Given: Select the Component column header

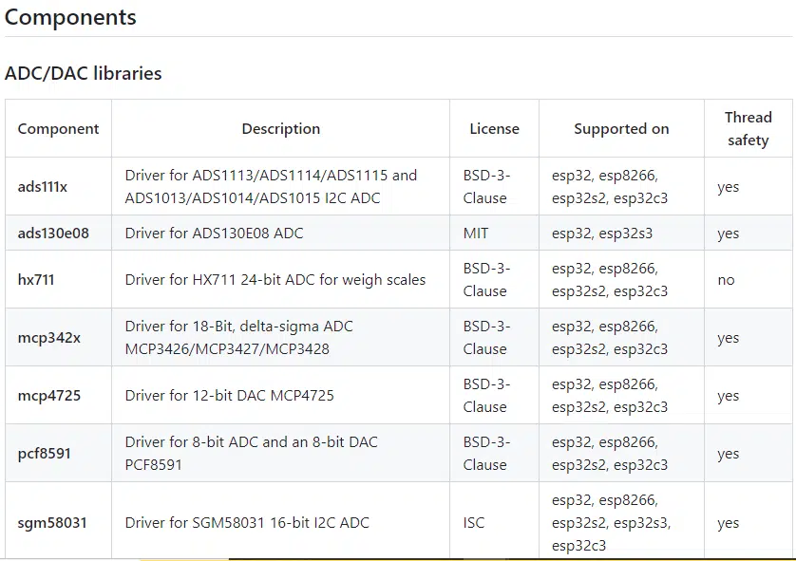Looking at the screenshot, I should pos(58,129).
